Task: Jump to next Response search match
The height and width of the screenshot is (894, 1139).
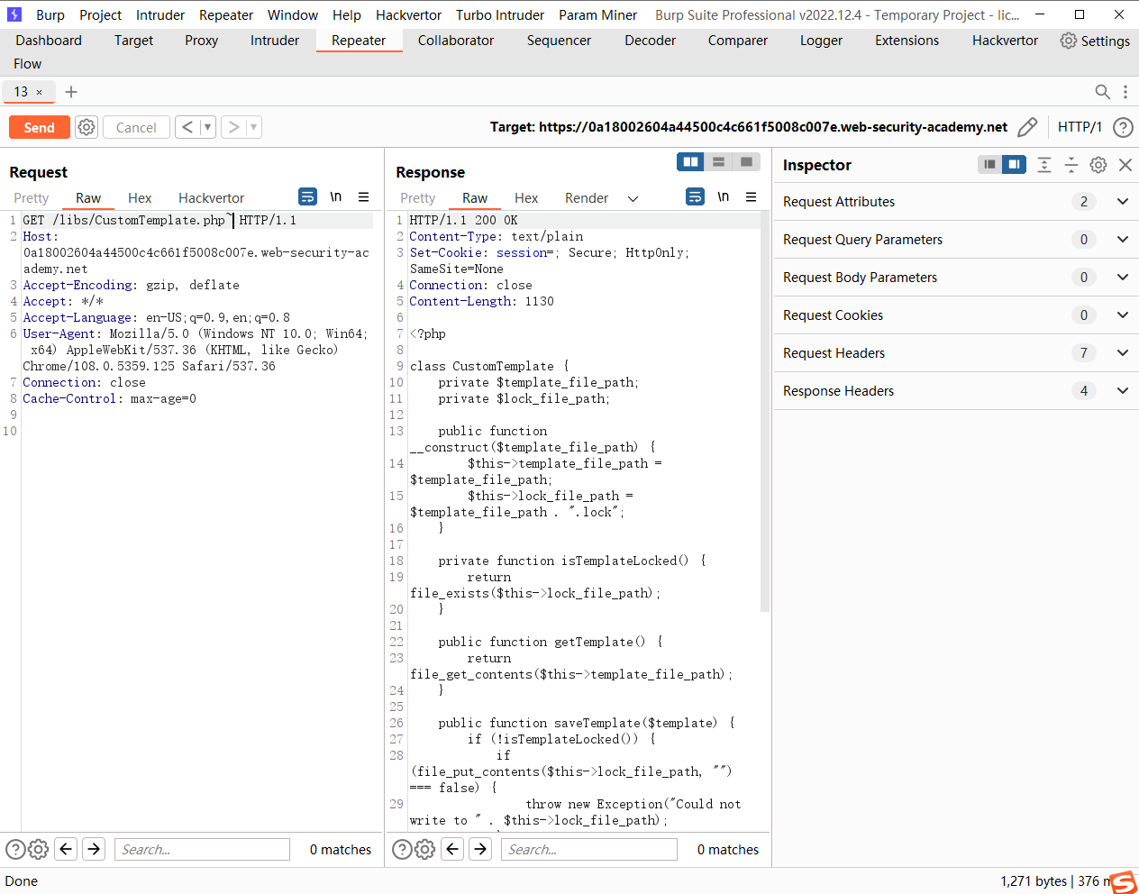Action: [481, 849]
